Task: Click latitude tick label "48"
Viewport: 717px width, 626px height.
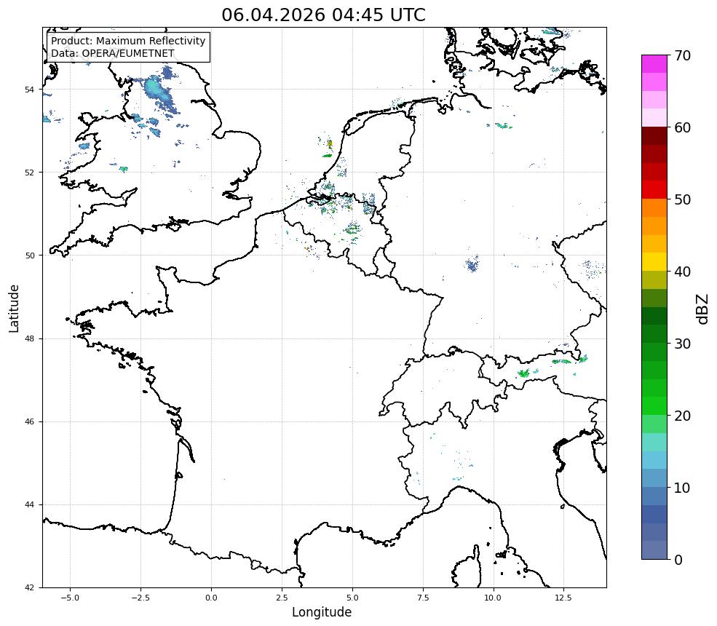Action: [x=29, y=338]
